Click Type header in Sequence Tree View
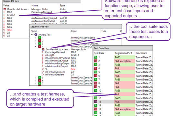 [x=104, y=31]
